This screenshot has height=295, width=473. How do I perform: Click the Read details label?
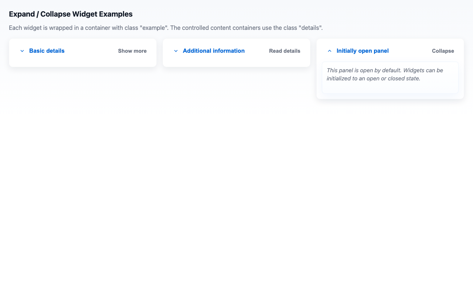click(x=285, y=51)
